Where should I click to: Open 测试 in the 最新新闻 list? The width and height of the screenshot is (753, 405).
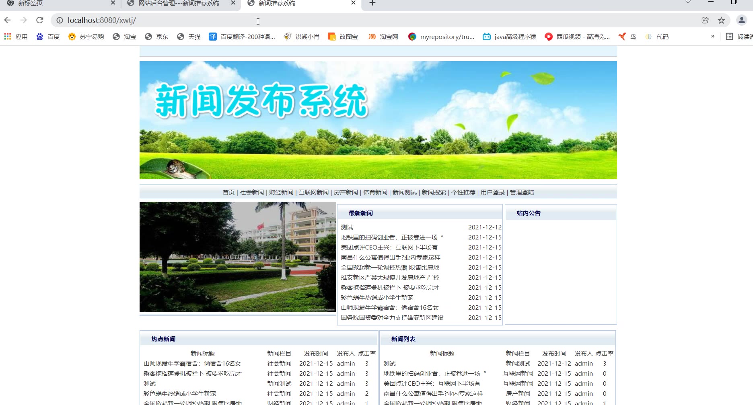pos(347,227)
